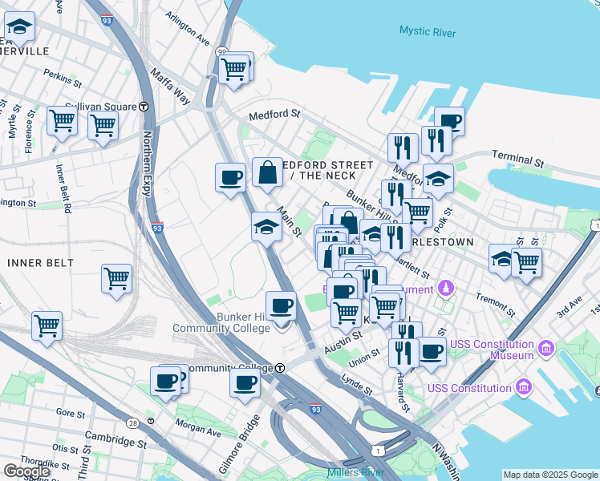Click the school marker in the top-left corner
Viewport: 600px width, 481px height.
tap(20, 27)
